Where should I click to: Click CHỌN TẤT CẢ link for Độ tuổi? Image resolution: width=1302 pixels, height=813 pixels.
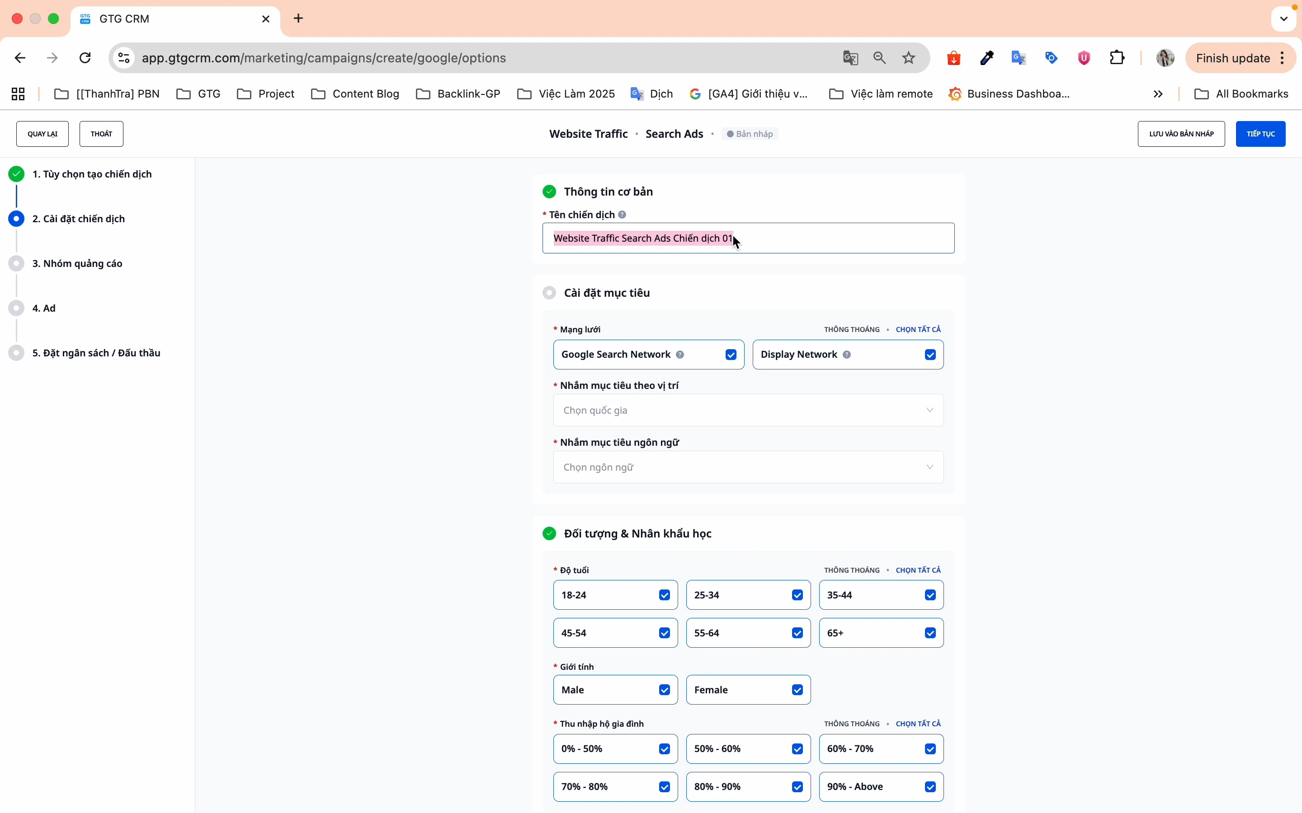click(x=918, y=570)
